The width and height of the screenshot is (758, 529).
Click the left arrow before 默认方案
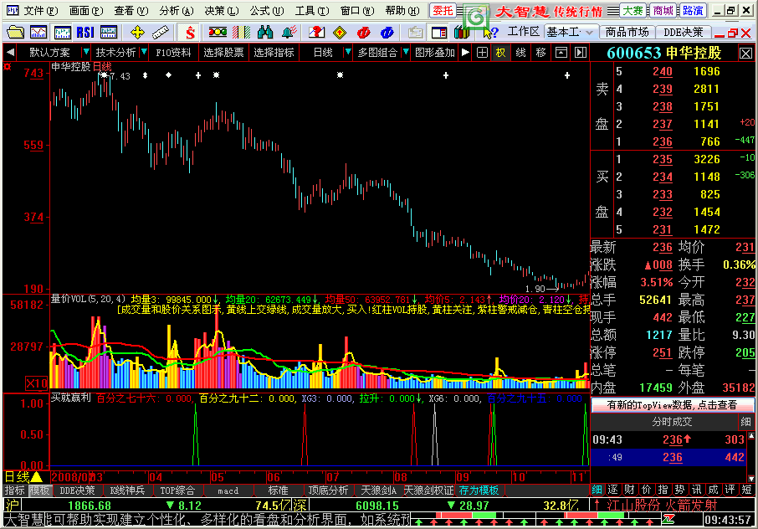pyautogui.click(x=10, y=52)
